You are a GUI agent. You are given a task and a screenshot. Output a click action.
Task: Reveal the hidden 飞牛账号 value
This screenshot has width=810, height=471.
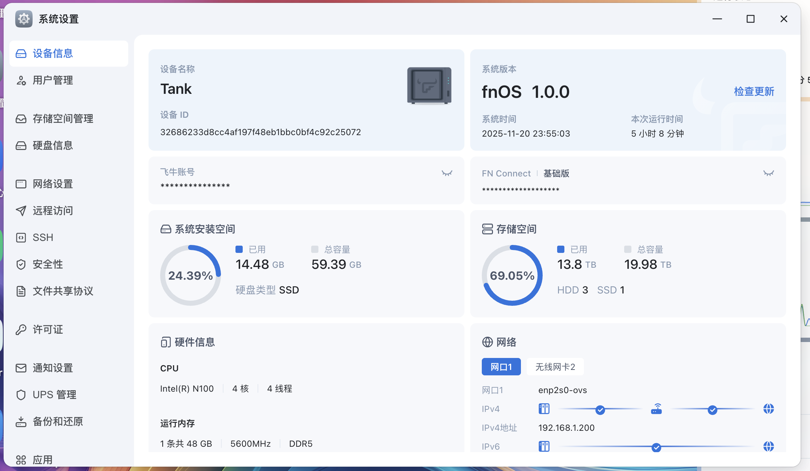click(447, 173)
